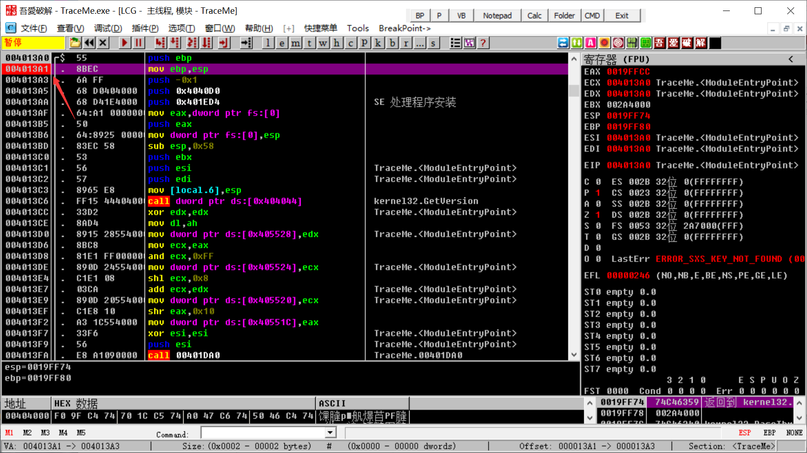
Task: Open Folder from the top button bar
Action: (x=564, y=16)
